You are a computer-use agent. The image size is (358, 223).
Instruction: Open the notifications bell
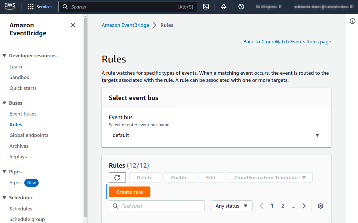point(224,7)
